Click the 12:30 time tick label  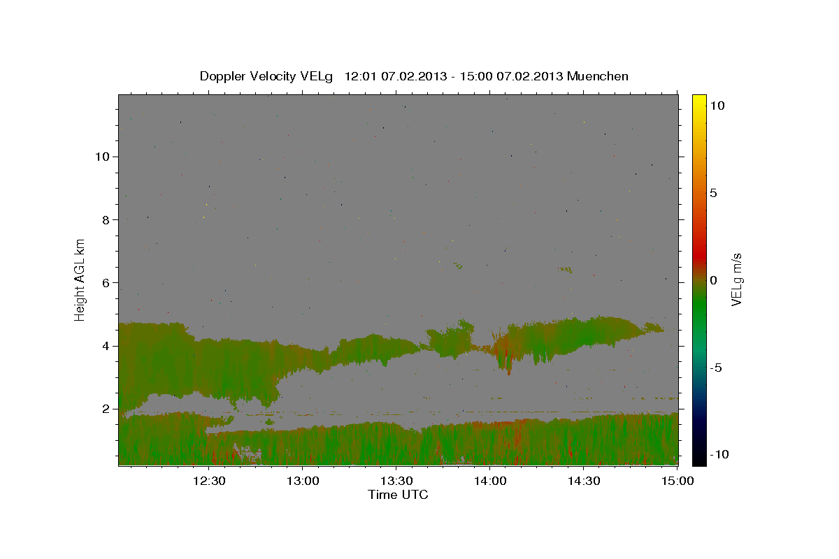pyautogui.click(x=208, y=481)
